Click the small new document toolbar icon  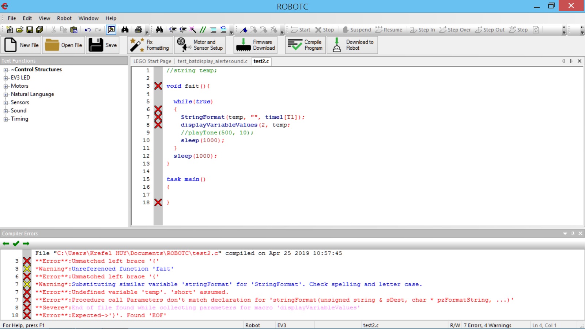10,30
